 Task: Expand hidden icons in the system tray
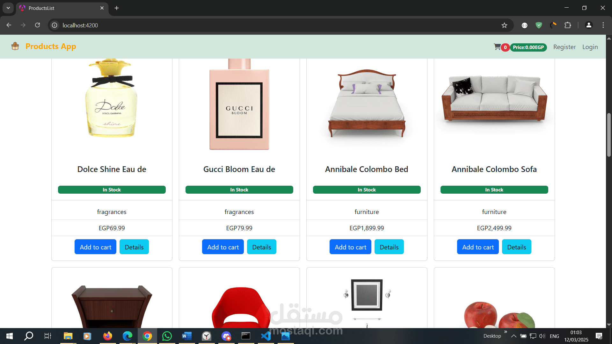[x=514, y=336]
